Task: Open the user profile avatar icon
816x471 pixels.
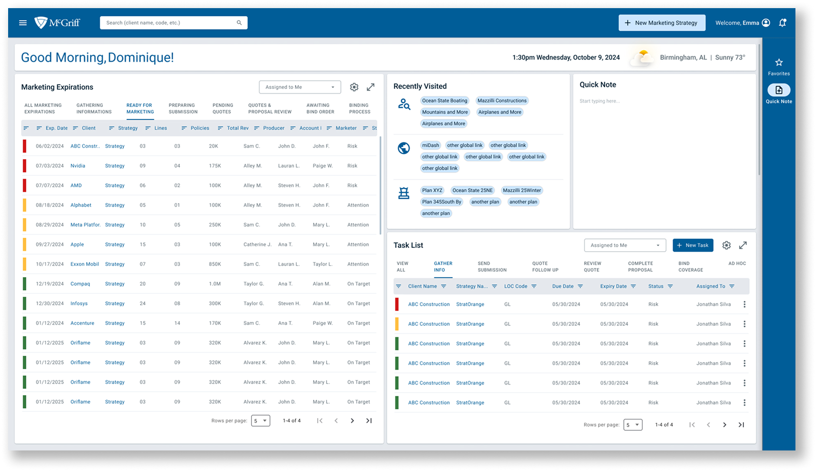Action: [766, 22]
